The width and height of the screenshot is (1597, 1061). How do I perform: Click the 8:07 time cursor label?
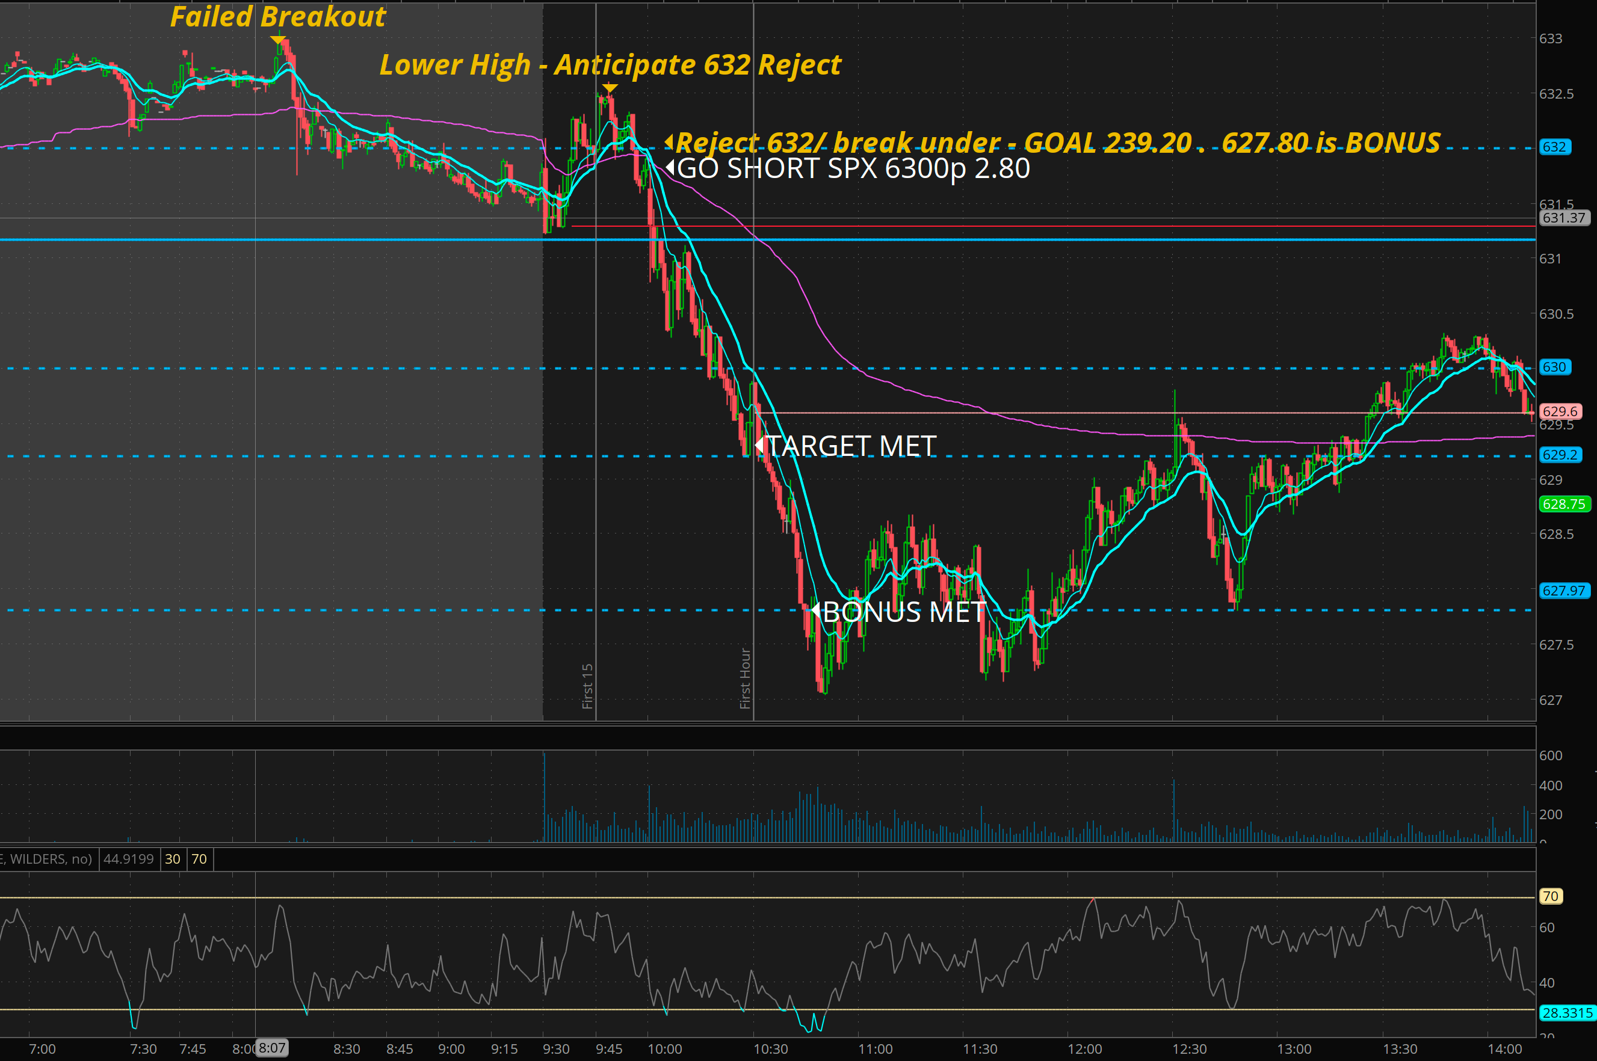(271, 1048)
